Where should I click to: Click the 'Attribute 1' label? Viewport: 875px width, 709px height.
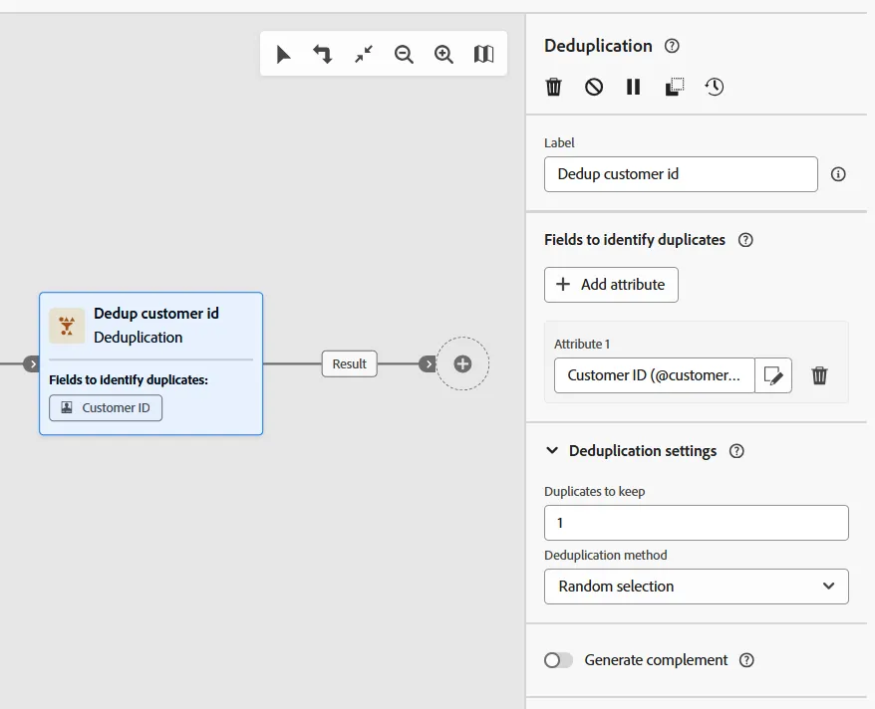[581, 344]
